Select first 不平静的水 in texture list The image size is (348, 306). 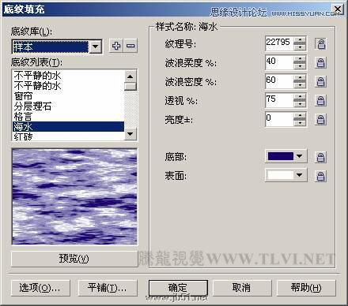[x=68, y=76]
